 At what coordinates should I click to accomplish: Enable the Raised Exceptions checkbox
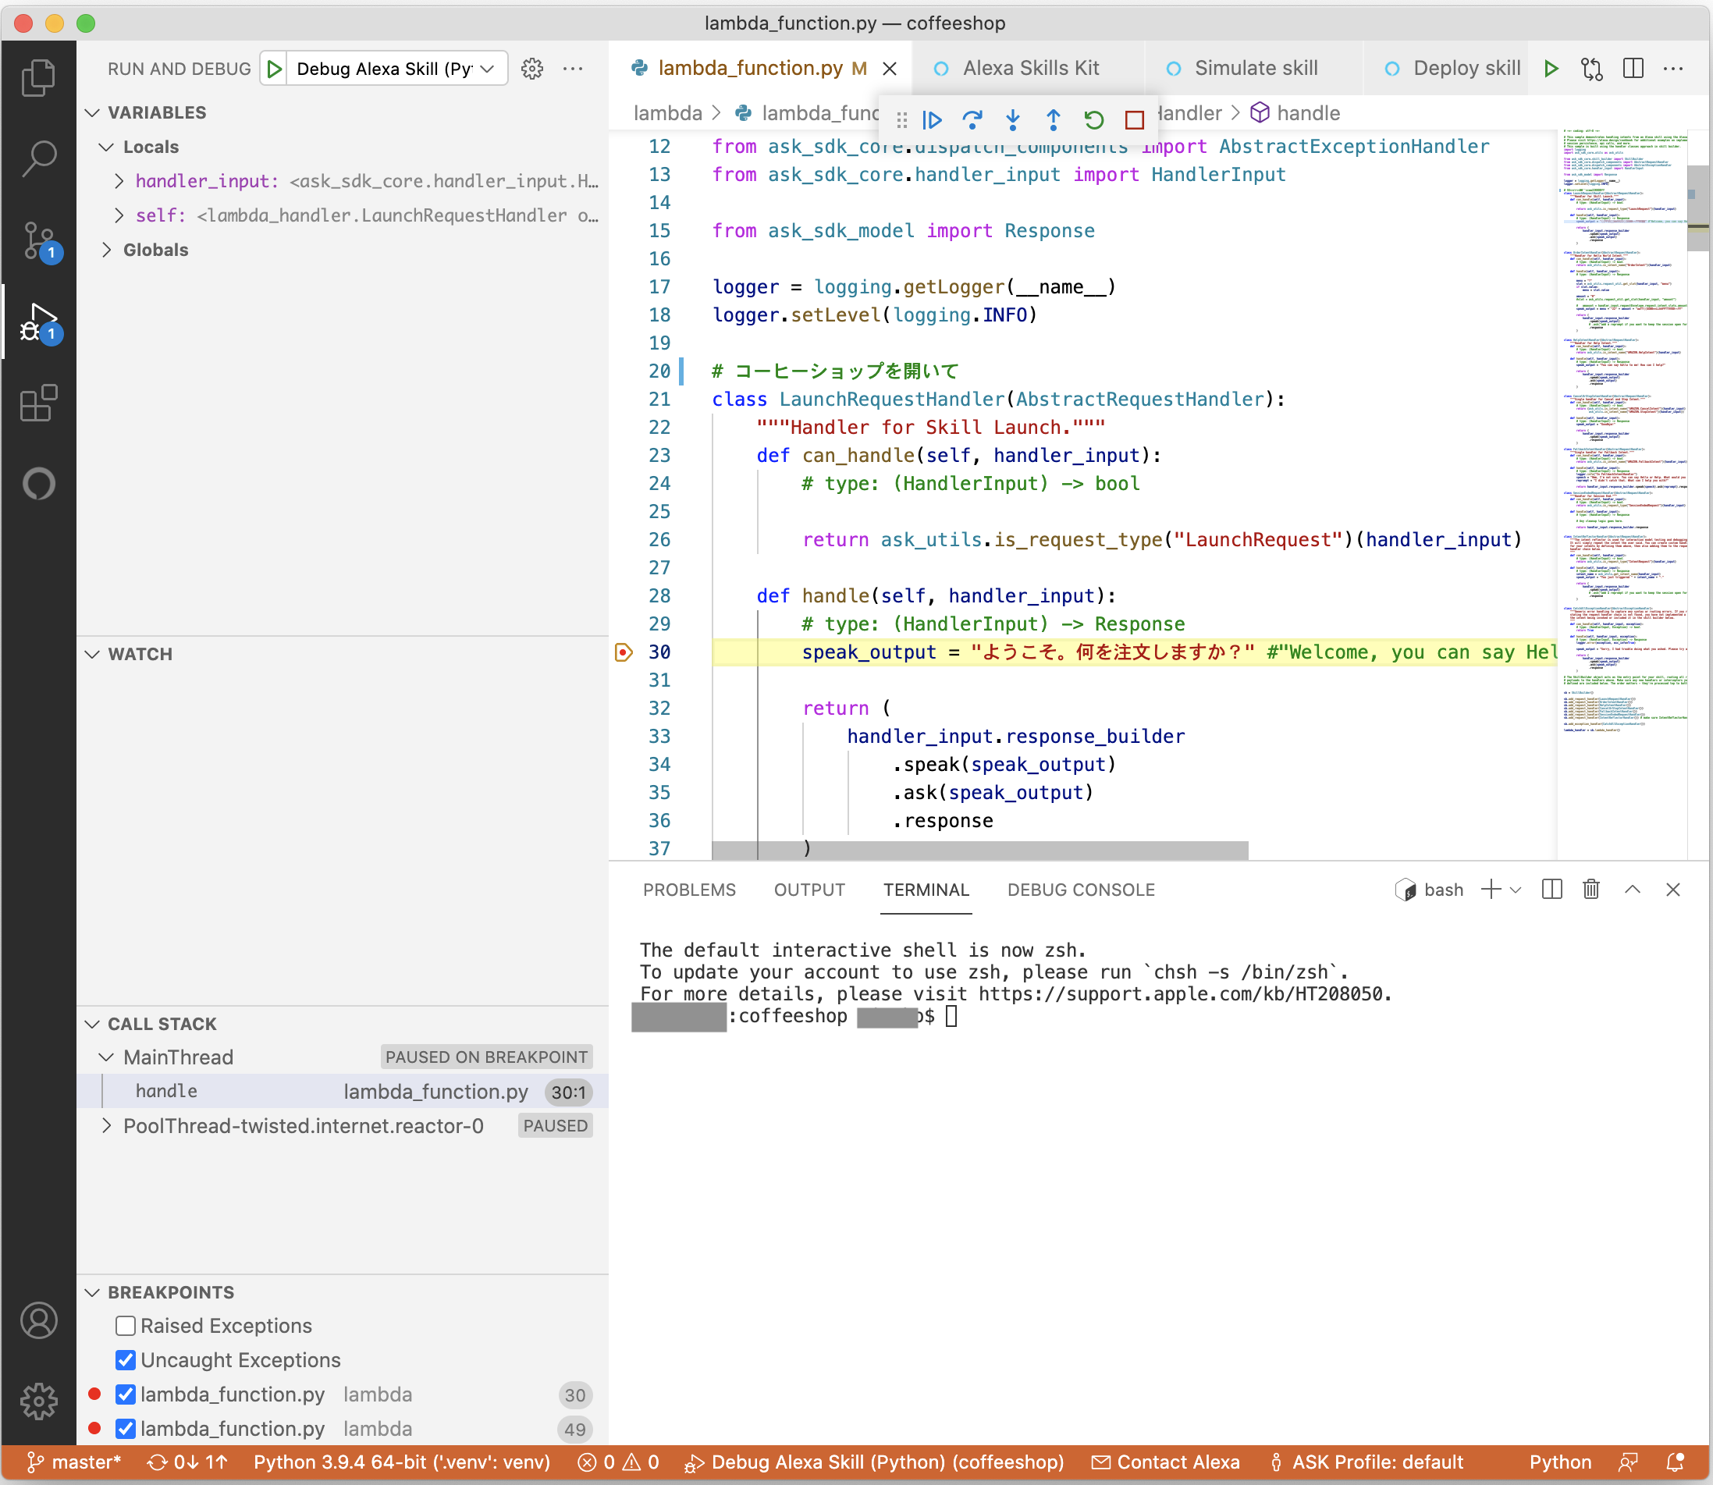tap(126, 1326)
